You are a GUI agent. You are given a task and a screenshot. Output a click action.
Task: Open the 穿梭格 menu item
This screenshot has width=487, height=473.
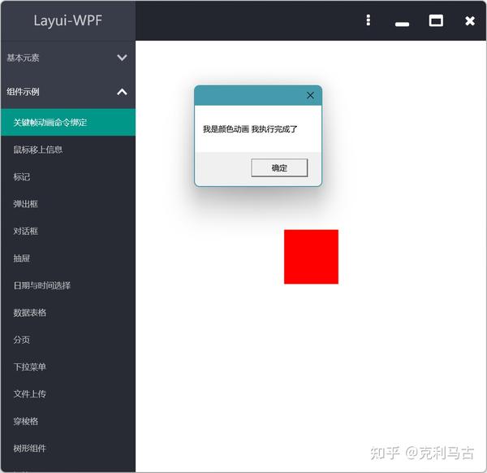click(68, 421)
